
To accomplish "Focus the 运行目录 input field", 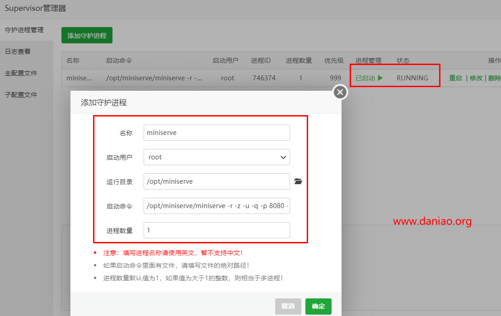I will [x=217, y=181].
